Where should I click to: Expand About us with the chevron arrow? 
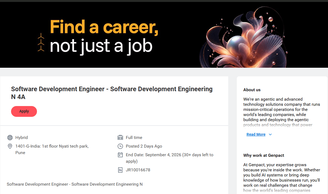270,134
